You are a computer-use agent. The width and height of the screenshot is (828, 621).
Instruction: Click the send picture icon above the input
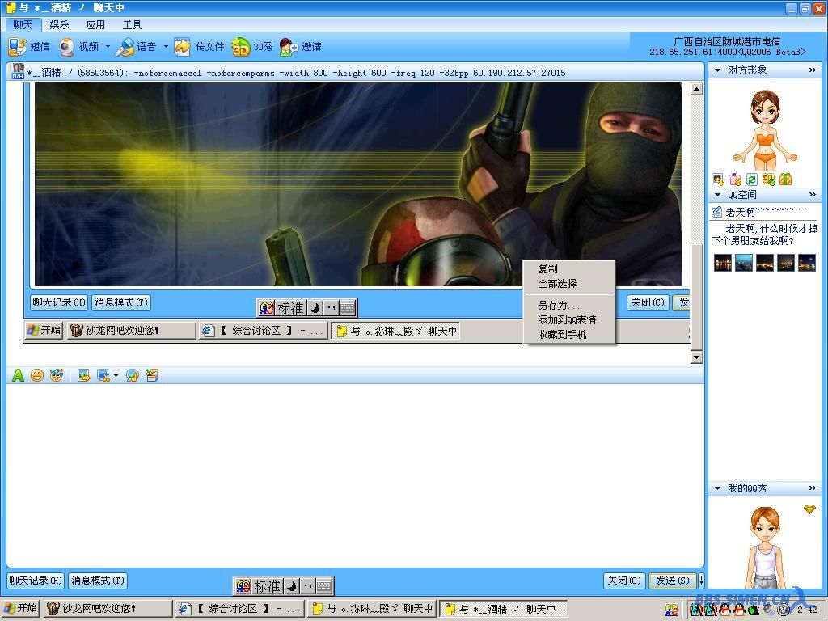tap(83, 375)
